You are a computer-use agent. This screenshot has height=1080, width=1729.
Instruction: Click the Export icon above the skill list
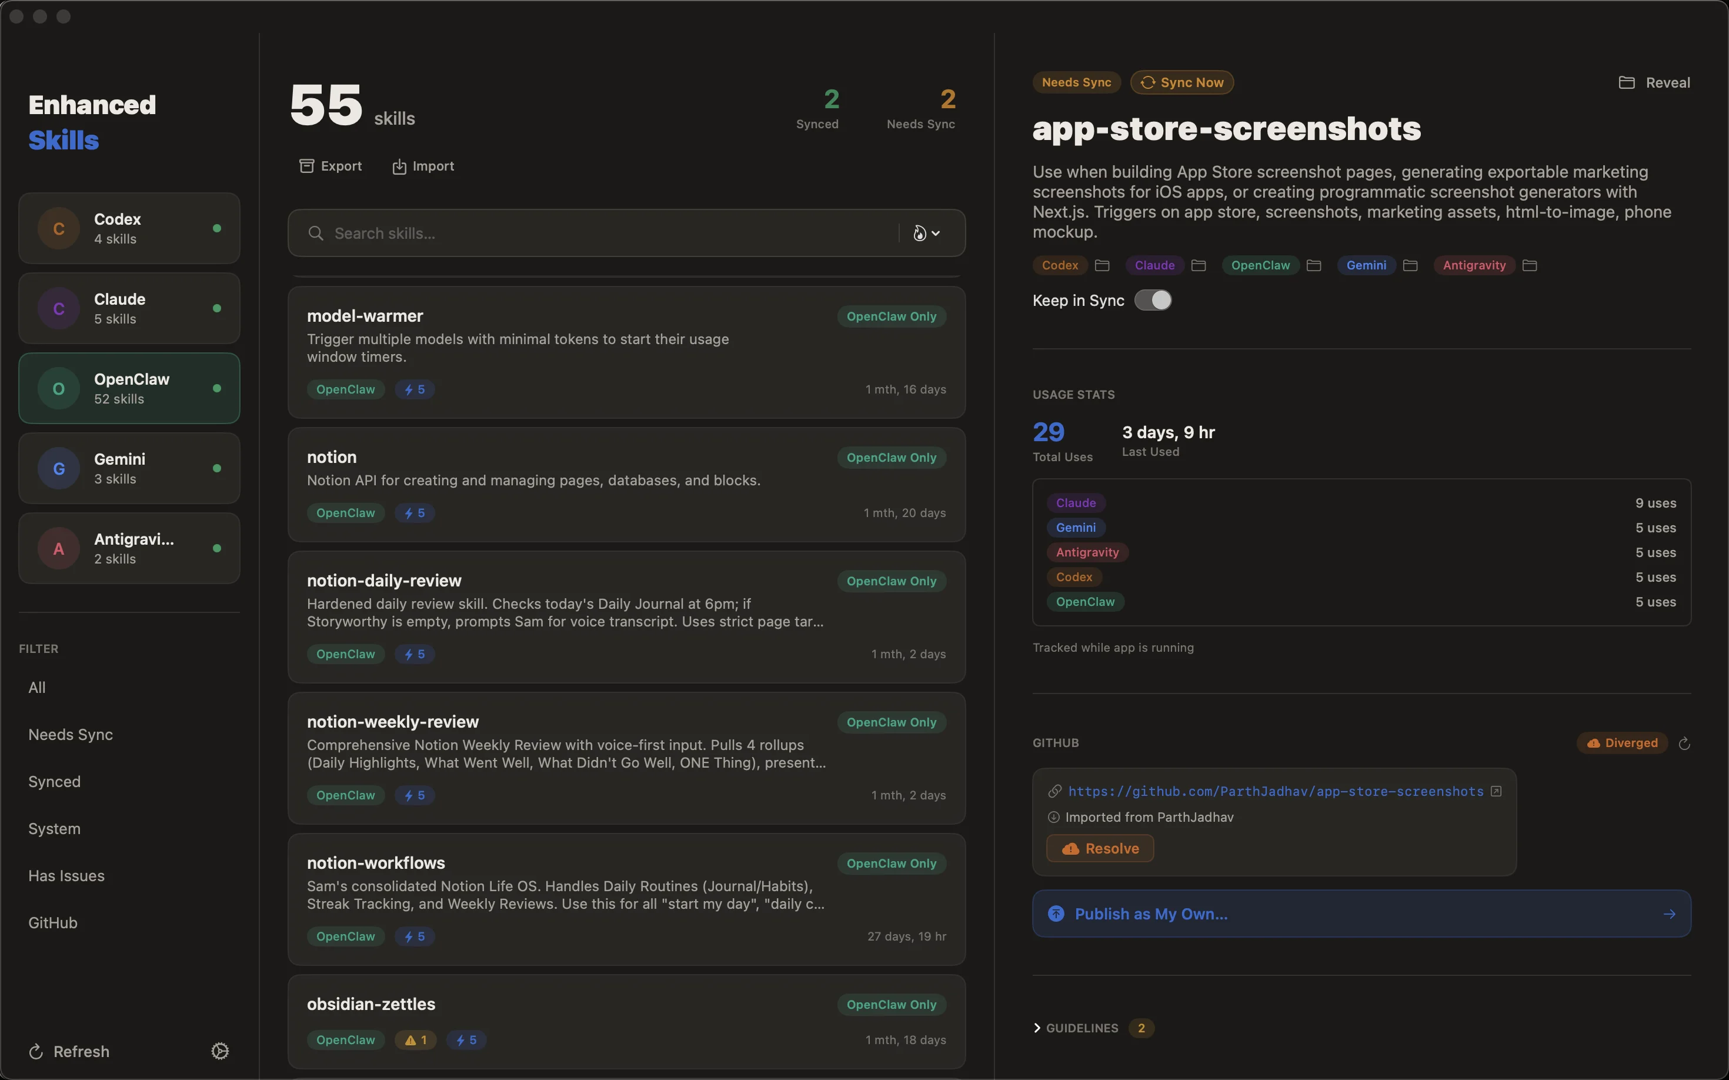click(x=307, y=165)
